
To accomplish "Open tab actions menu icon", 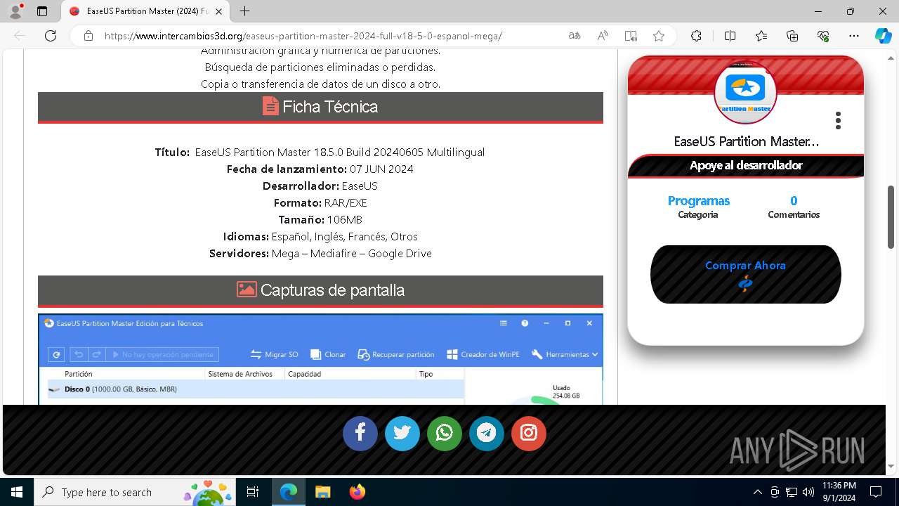I will point(42,11).
